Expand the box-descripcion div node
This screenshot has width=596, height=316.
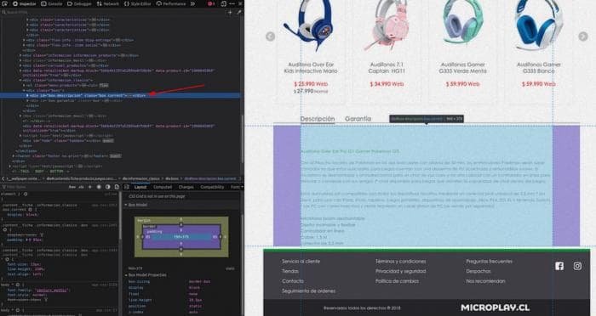pyautogui.click(x=27, y=96)
